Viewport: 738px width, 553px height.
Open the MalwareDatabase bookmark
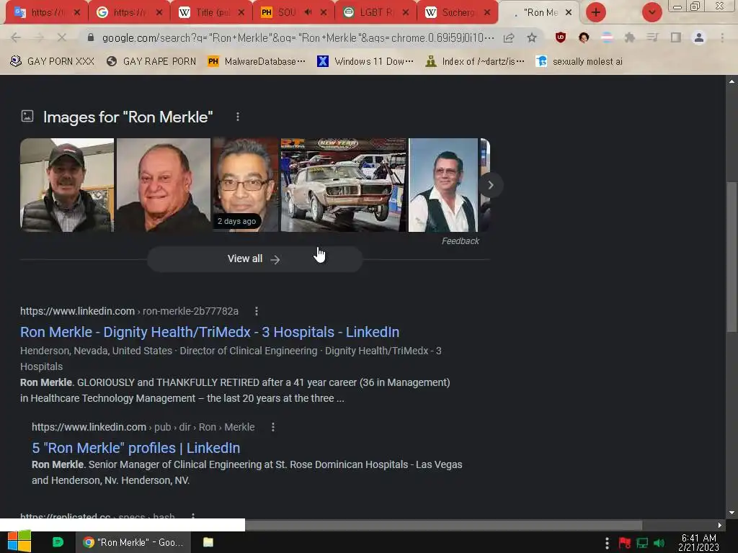pyautogui.click(x=257, y=61)
